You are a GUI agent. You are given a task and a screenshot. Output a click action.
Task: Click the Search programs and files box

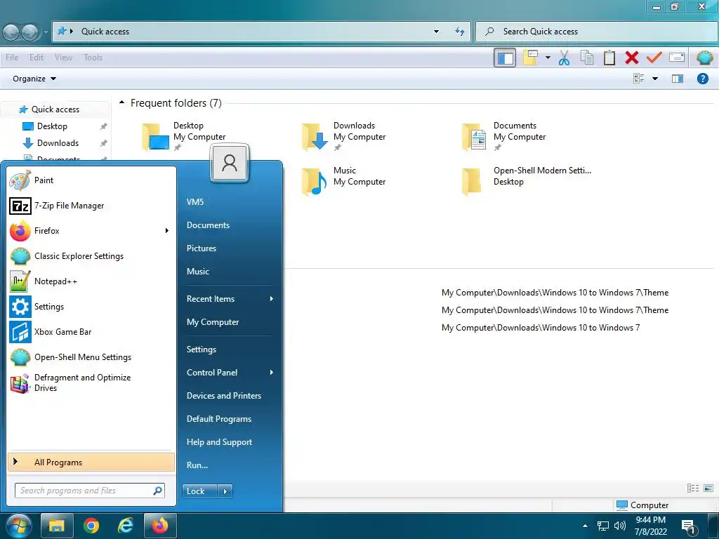[89, 491]
